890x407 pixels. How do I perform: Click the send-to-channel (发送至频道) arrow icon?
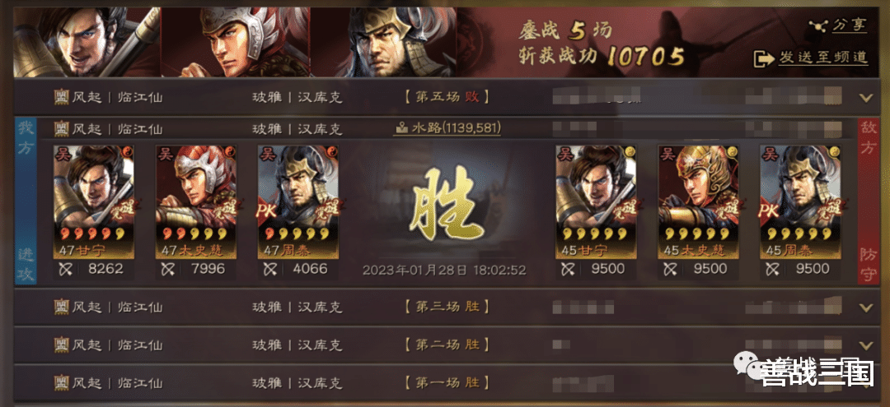763,58
